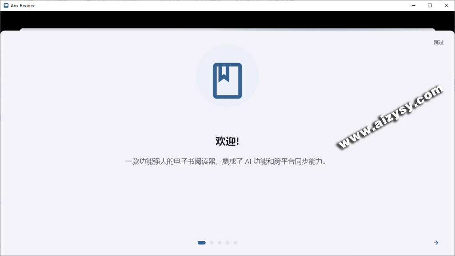
Task: Click the Anx Reader title bar app icon
Action: point(6,5)
